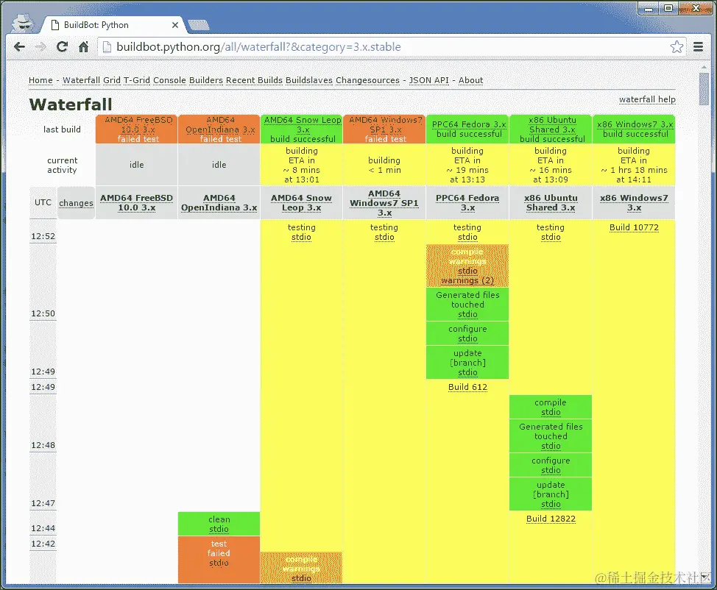Open x86 Windows7 3.x last build status
The width and height of the screenshot is (717, 590).
[x=635, y=129]
